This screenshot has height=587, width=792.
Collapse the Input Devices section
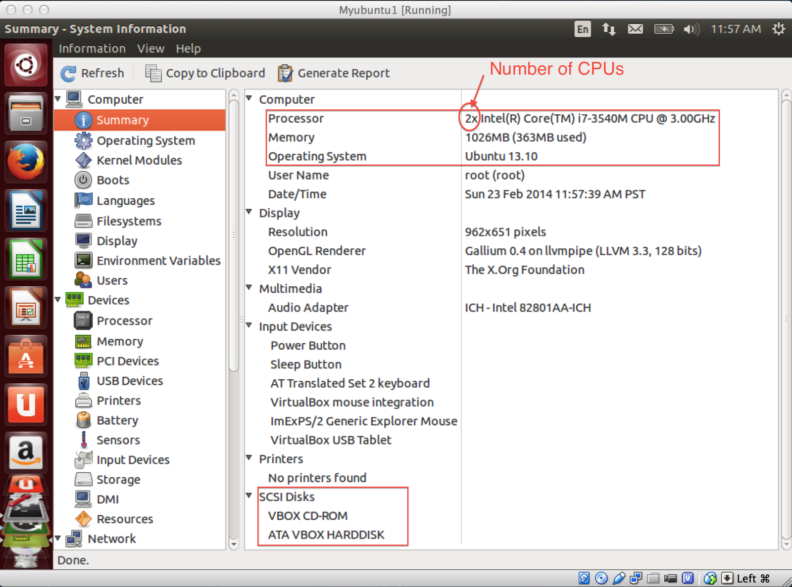[249, 326]
